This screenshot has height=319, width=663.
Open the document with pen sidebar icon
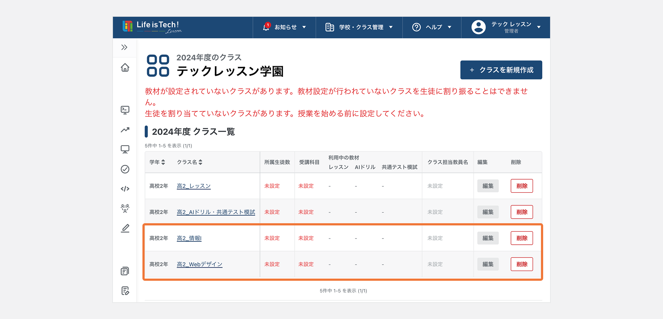tap(125, 291)
